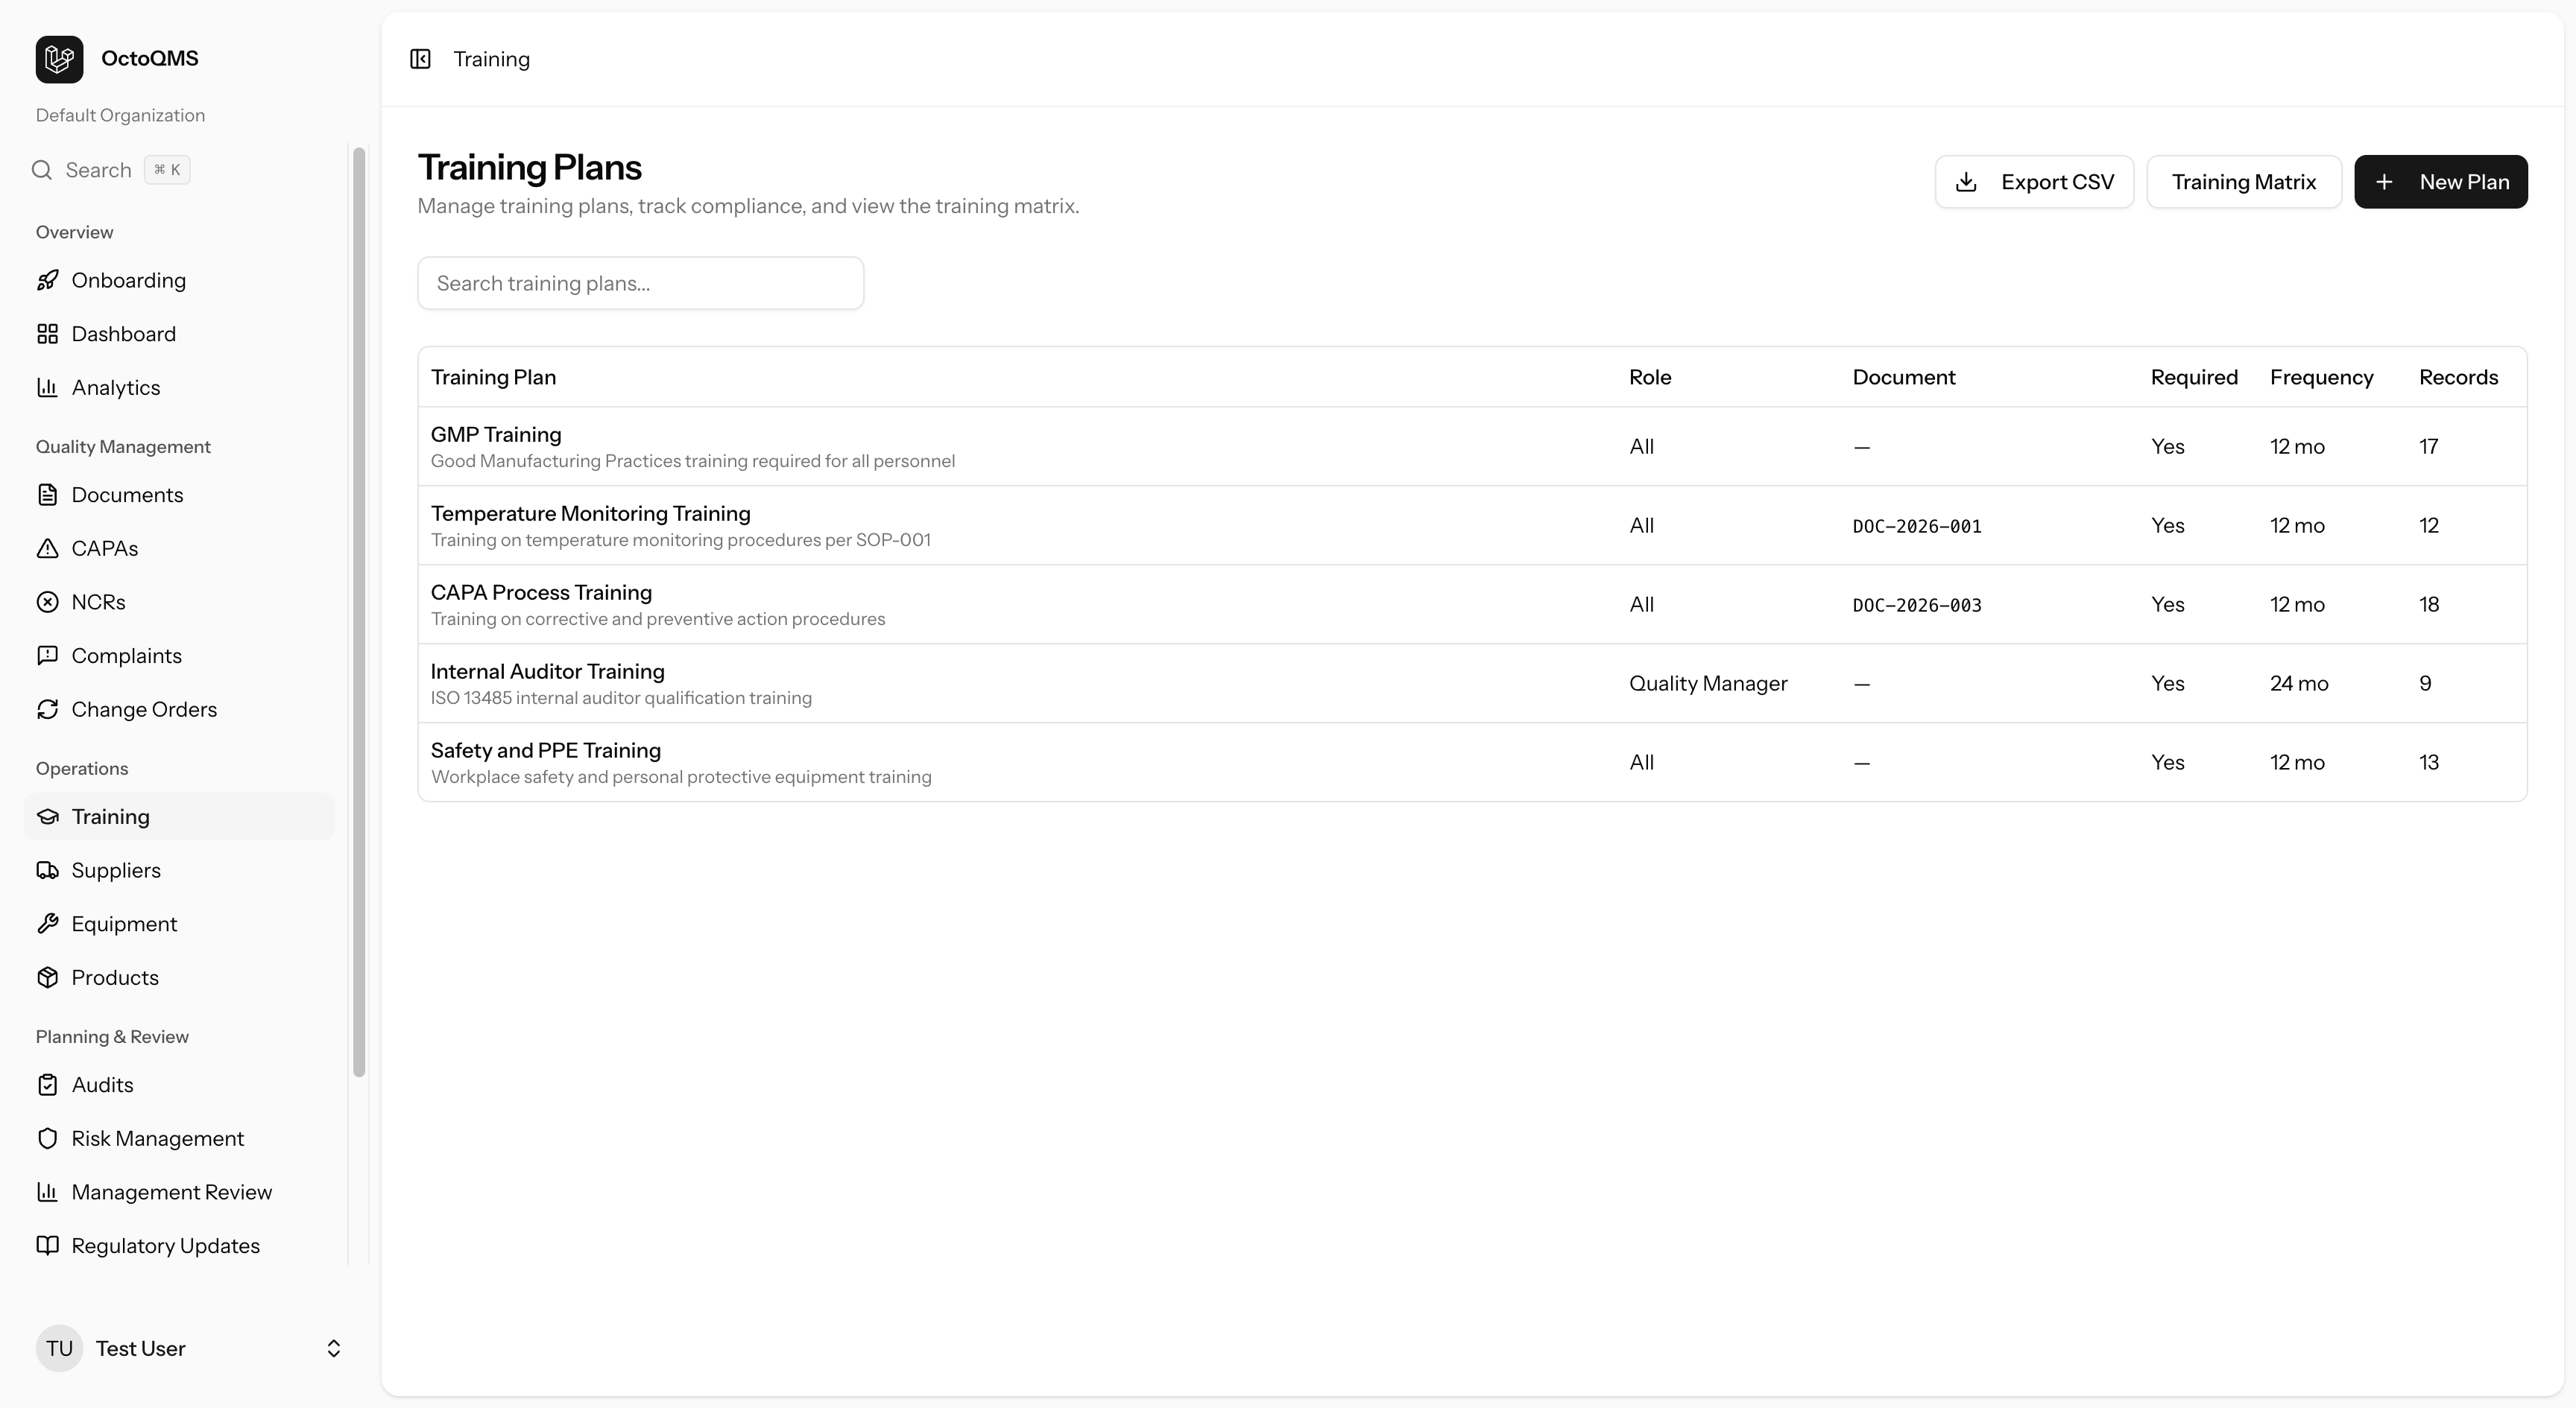Go to Dashboard page
The width and height of the screenshot is (2576, 1408).
click(180, 334)
